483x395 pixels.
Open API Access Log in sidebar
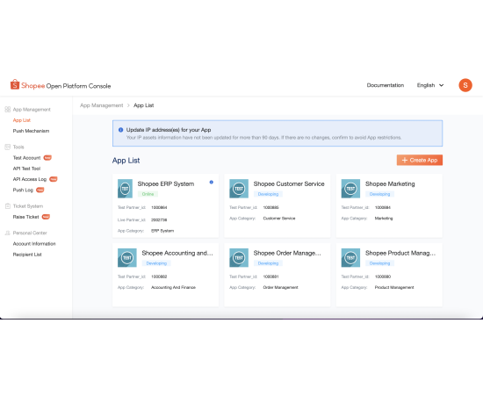pyautogui.click(x=30, y=179)
